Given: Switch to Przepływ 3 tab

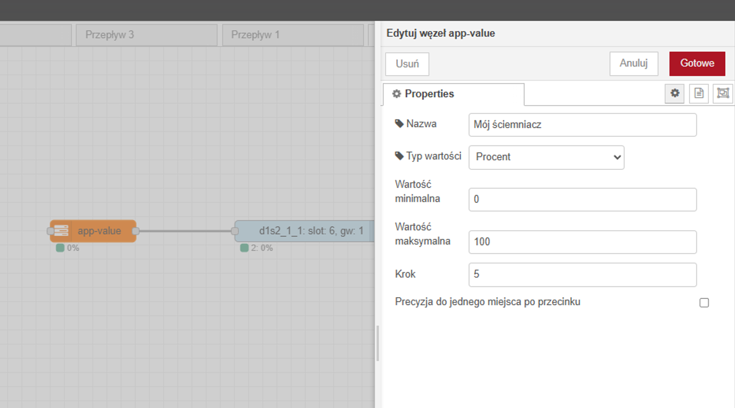Looking at the screenshot, I should click(147, 35).
